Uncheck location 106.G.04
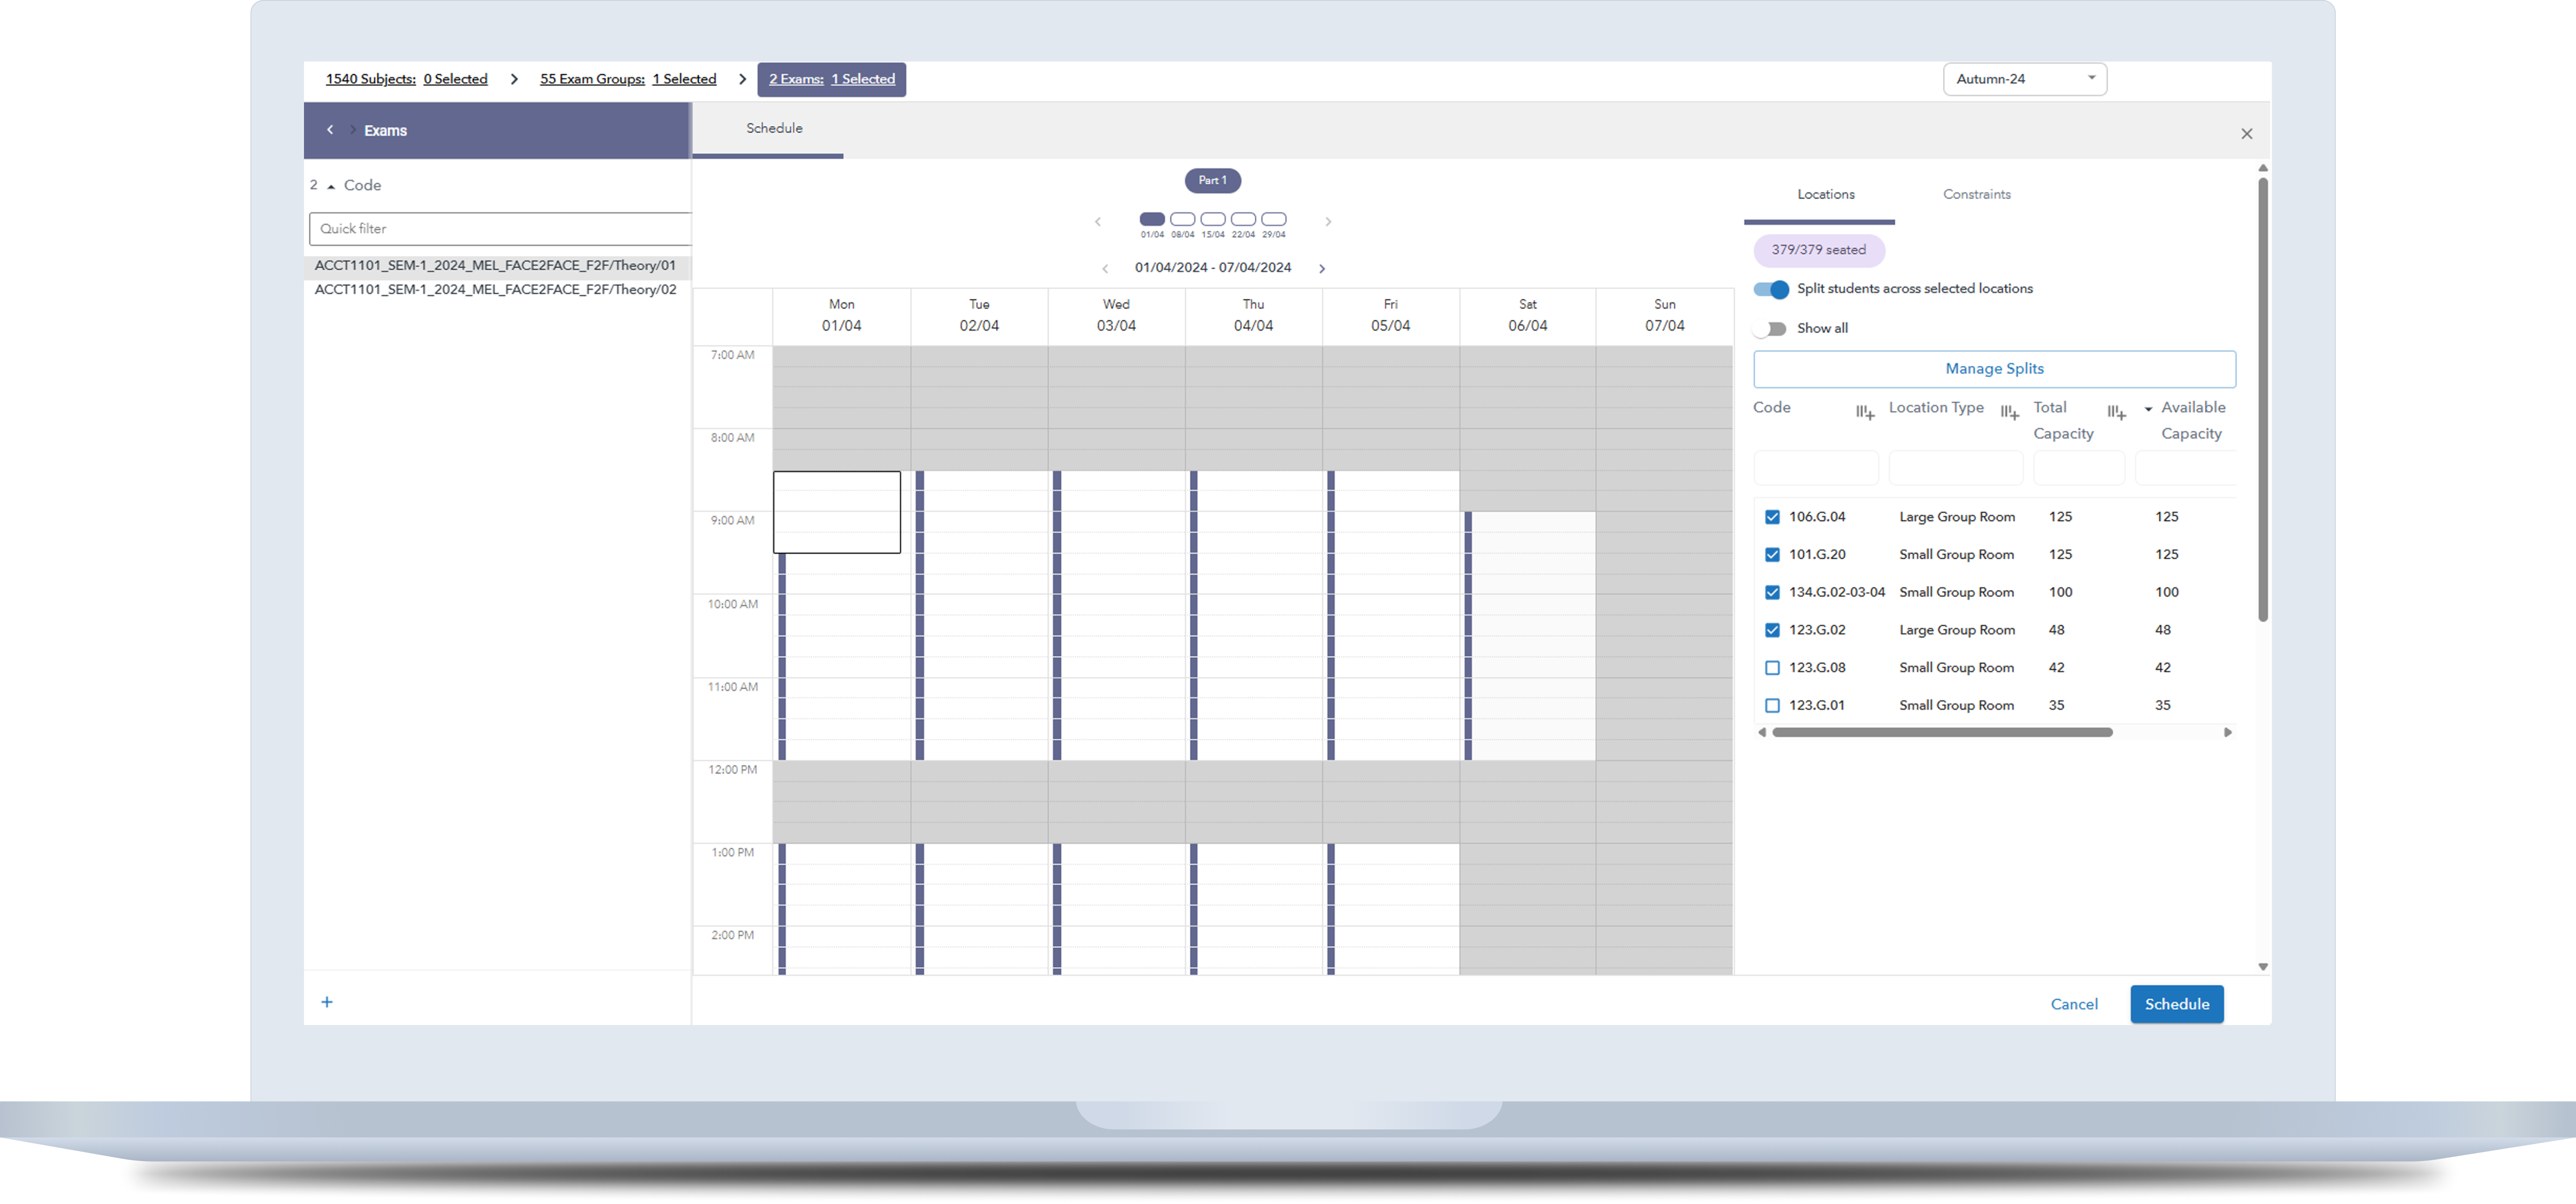The height and width of the screenshot is (1204, 2576). coord(1772,517)
